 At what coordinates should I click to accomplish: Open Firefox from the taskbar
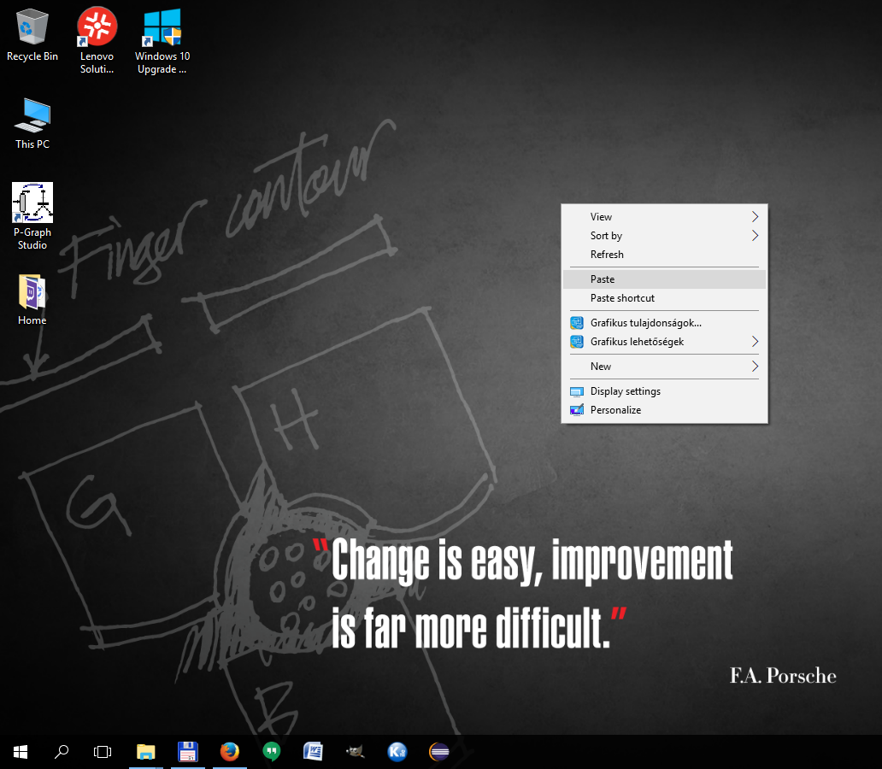[230, 751]
